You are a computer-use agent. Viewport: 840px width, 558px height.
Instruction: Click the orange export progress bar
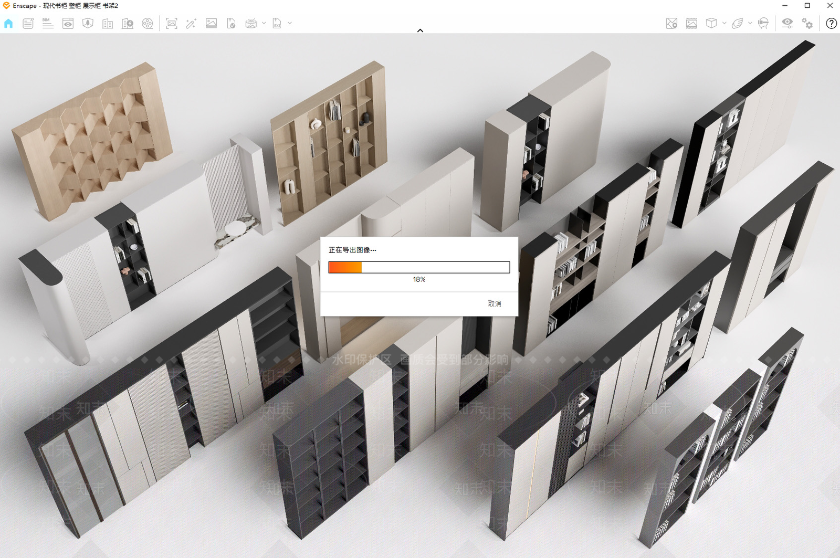419,267
